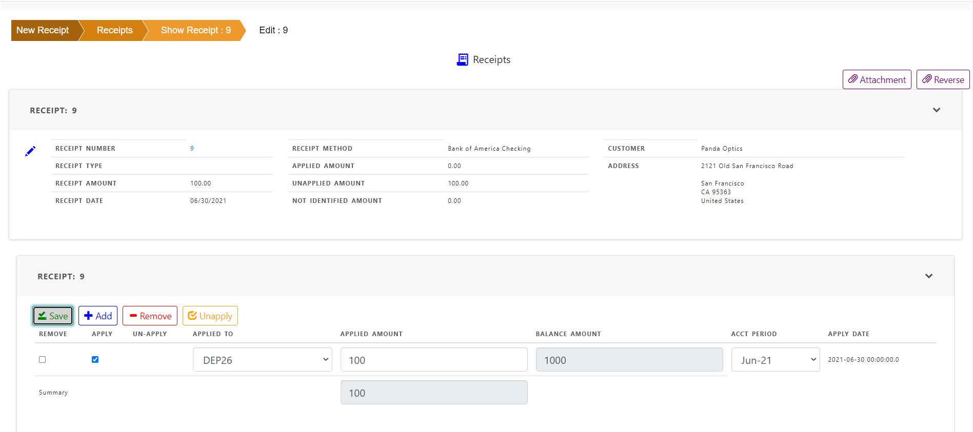Click the Unapplied Amount value 100.00
Screen dimensions: 973x432
pos(458,183)
